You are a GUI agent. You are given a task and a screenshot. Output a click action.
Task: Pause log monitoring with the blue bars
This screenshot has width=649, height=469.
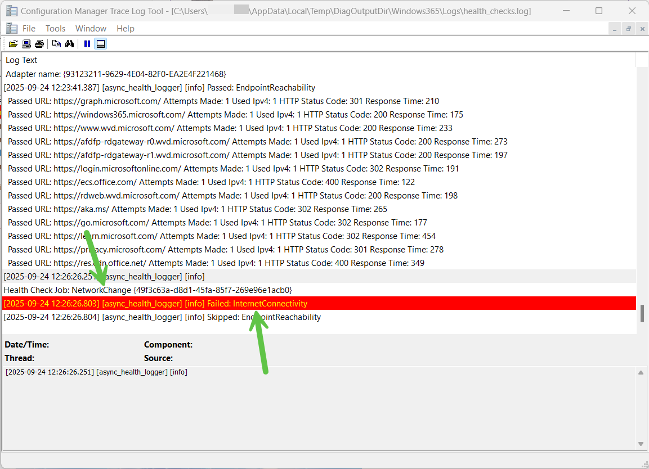(x=87, y=44)
